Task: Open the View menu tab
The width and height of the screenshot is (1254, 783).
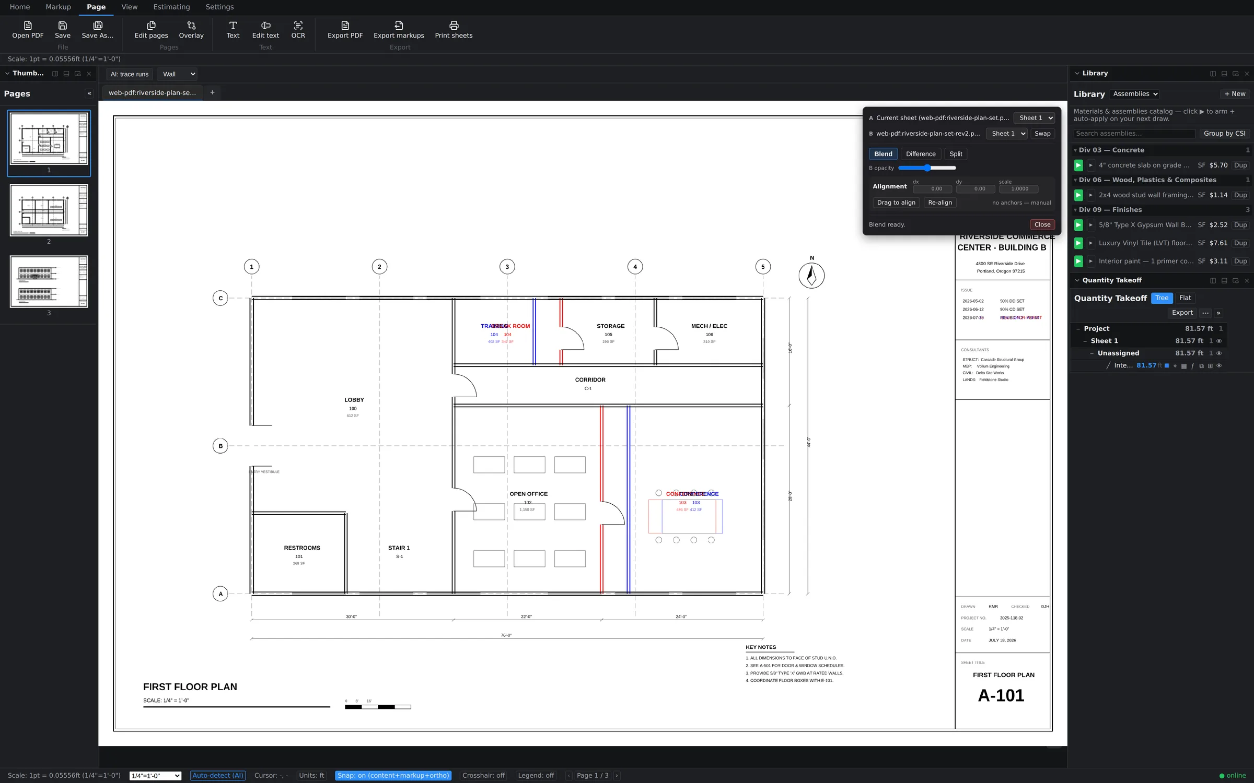Action: coord(130,7)
